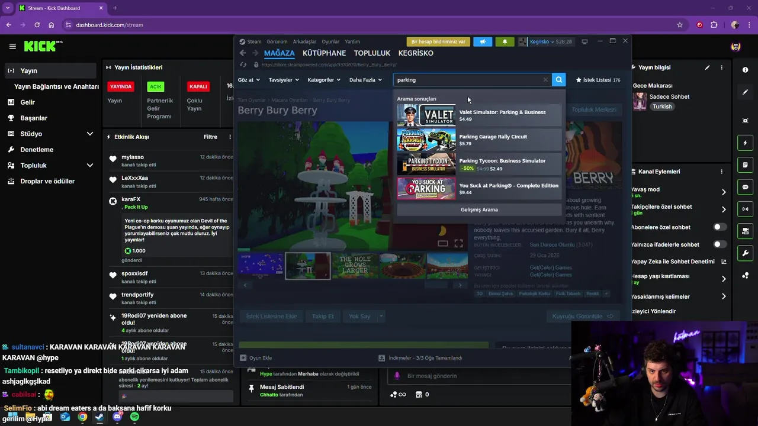Click the notes page icon in right rail
Viewport: 758px width, 426px height.
745,164
